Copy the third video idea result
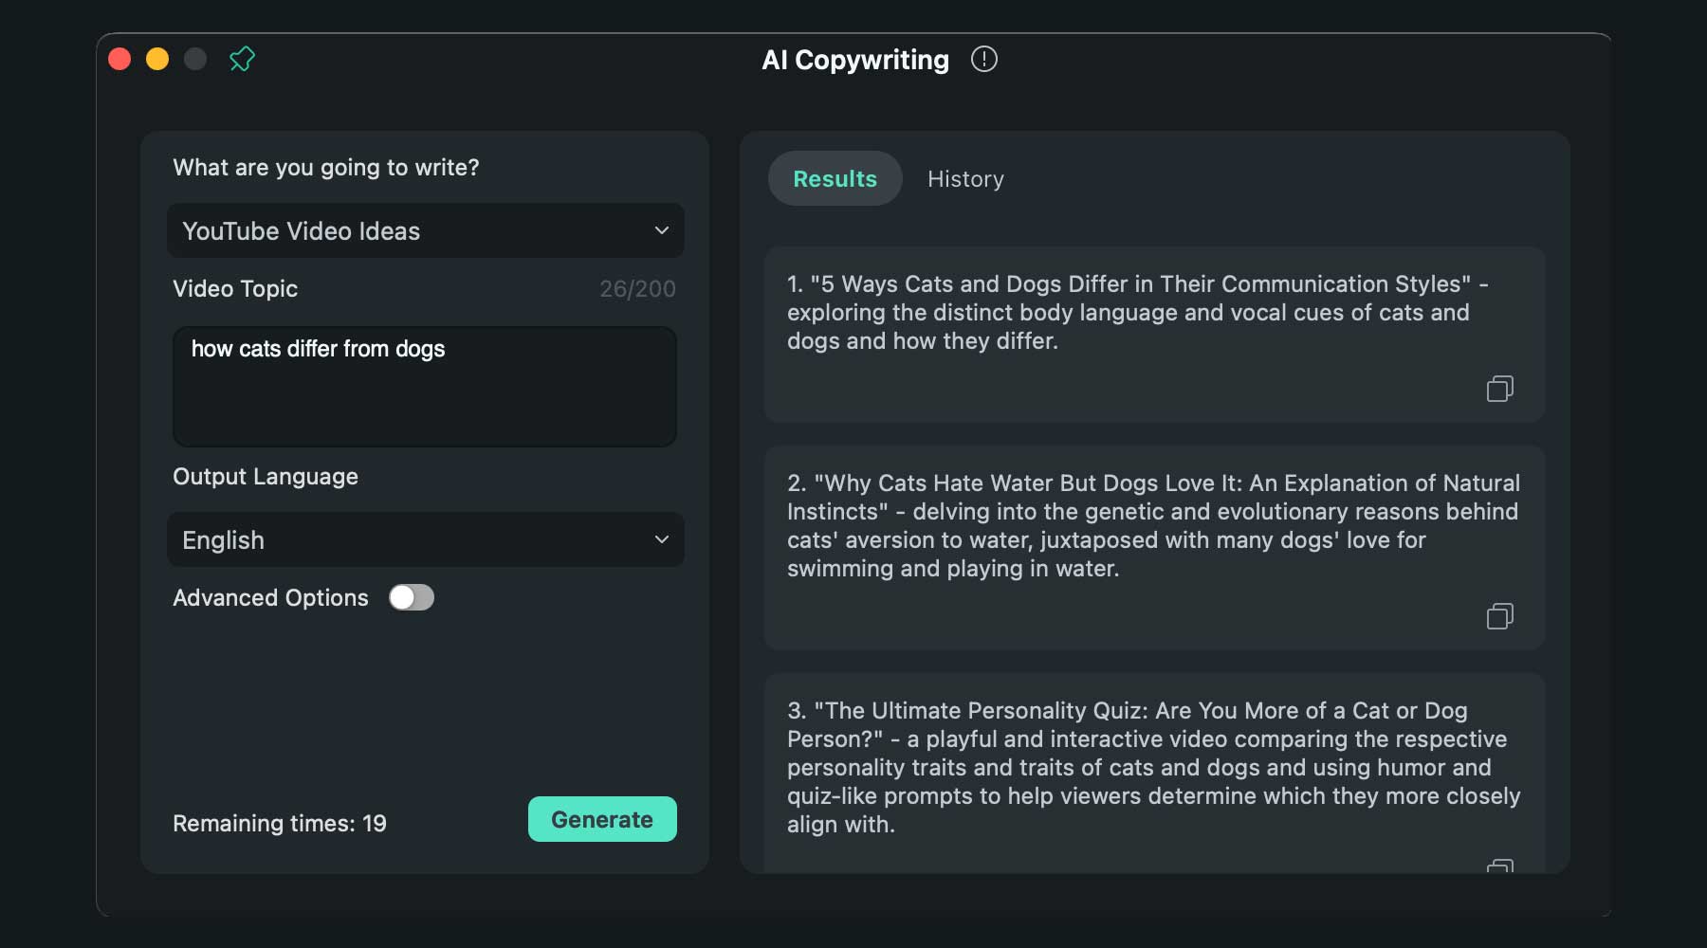The image size is (1707, 948). [1500, 865]
